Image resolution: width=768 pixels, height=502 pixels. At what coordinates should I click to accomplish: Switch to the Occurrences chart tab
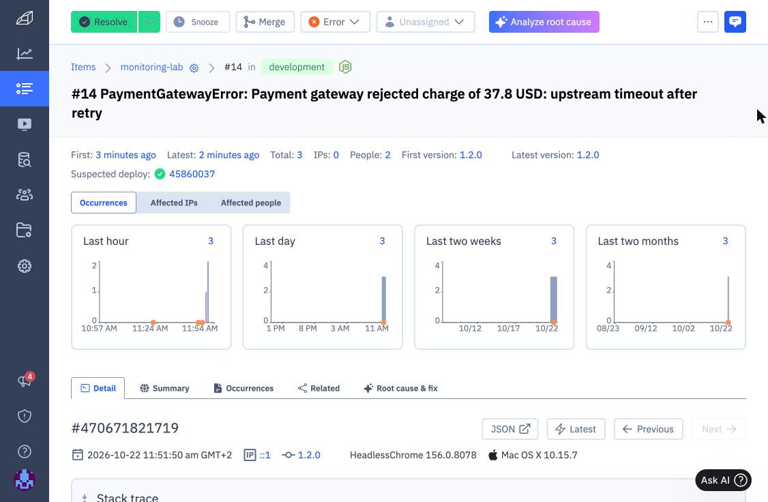(x=104, y=203)
